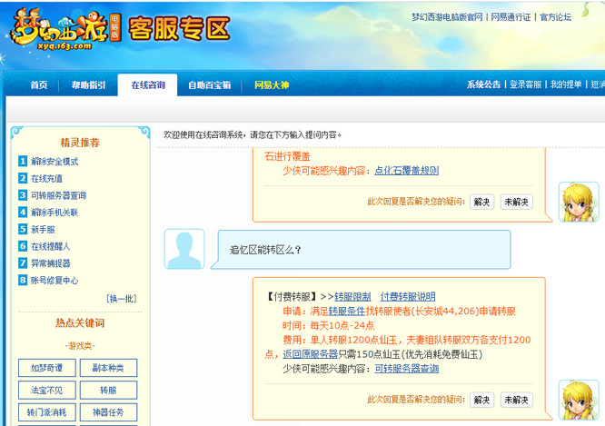Click 未解决 under 点化石 reply
This screenshot has height=426, width=605.
(517, 202)
